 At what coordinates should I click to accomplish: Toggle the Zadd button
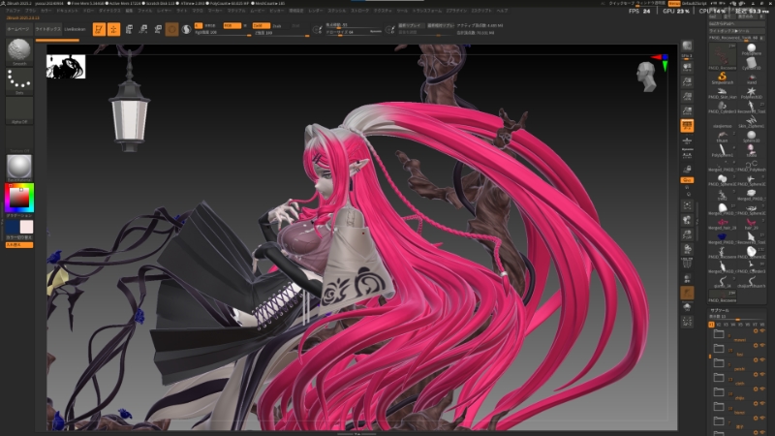(x=261, y=24)
